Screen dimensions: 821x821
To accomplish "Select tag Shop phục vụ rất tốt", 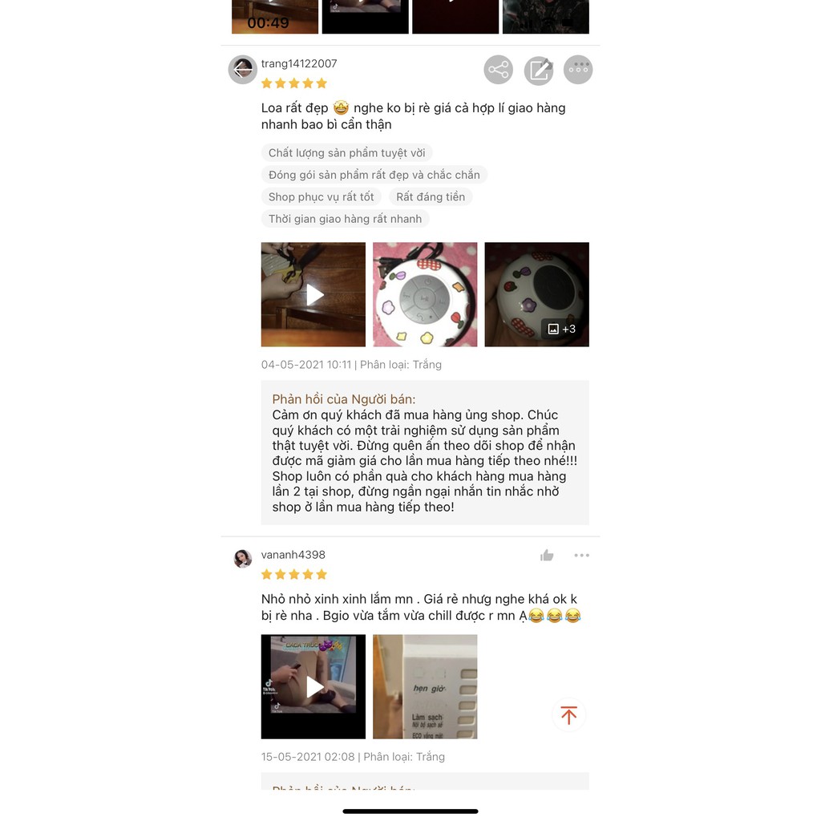I will coord(321,197).
